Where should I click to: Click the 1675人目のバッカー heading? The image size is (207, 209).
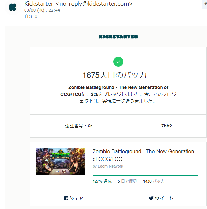point(118,75)
